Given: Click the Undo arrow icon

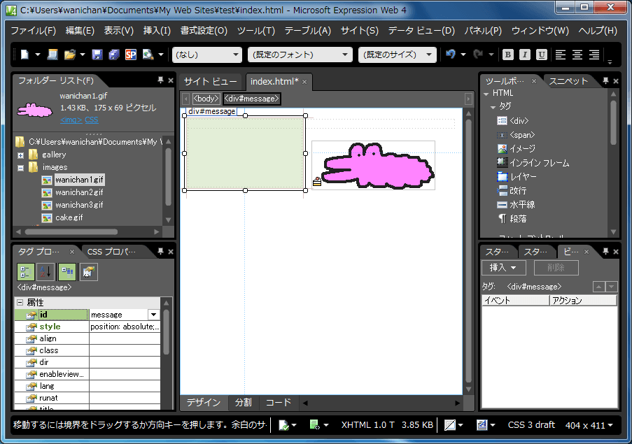Looking at the screenshot, I should click(x=451, y=54).
